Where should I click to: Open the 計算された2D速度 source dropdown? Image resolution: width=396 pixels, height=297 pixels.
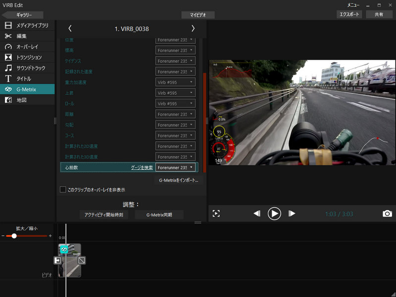(175, 146)
